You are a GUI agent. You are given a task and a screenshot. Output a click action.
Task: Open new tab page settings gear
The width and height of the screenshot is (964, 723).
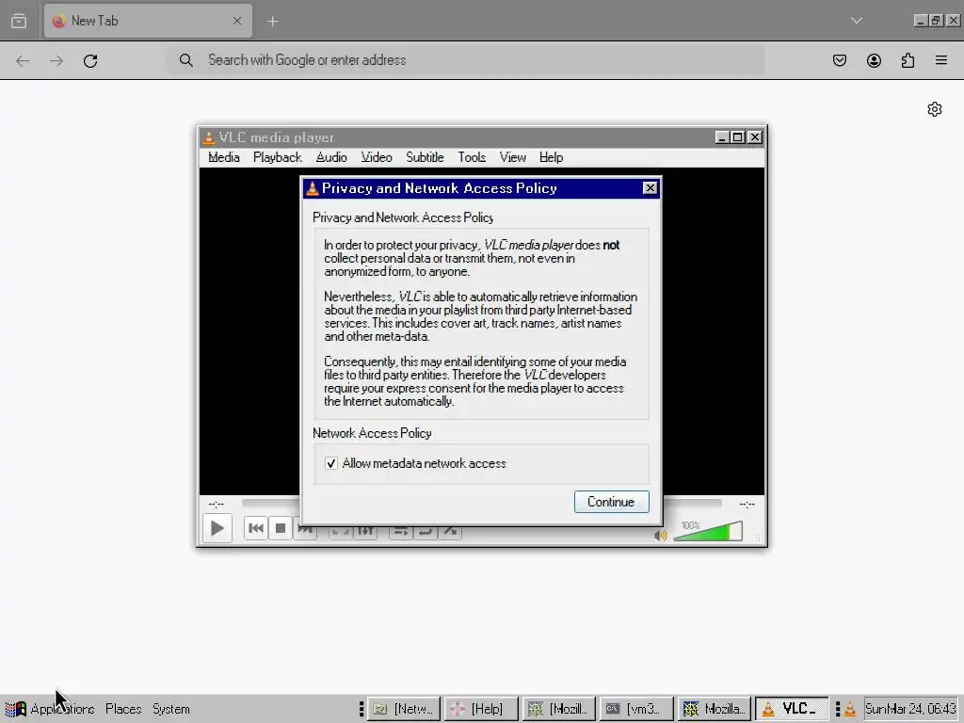coord(935,109)
